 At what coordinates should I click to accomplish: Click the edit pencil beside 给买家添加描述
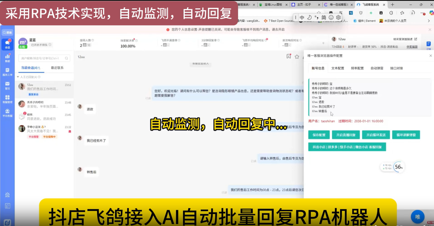coord(416,39)
